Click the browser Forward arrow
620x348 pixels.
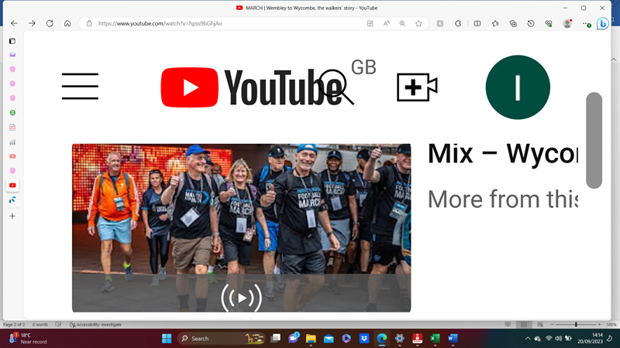point(32,23)
